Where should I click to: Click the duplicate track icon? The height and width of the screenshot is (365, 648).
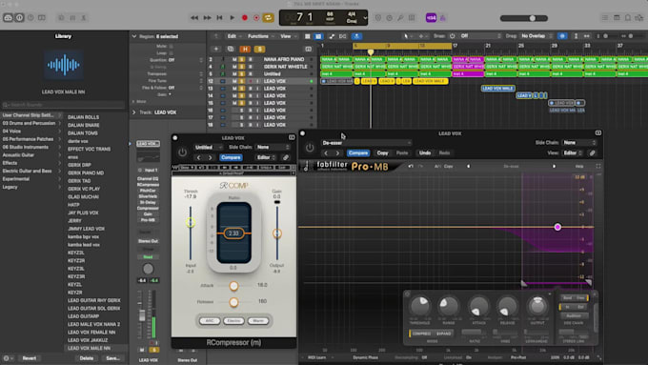click(x=231, y=50)
